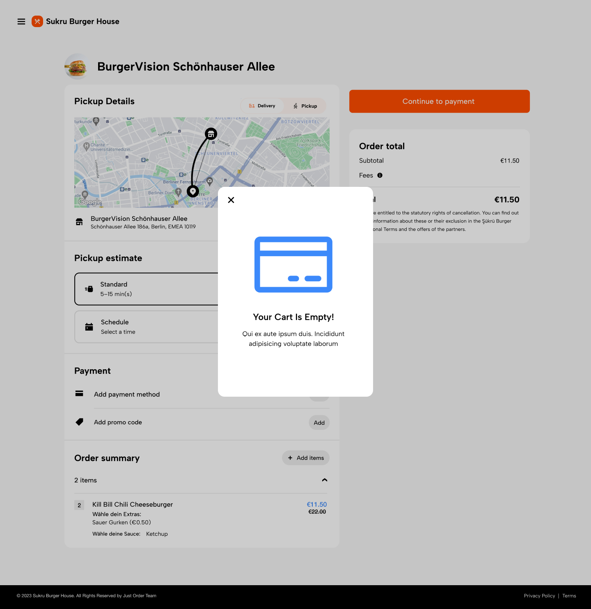Screen dimensions: 591x609
Task: Collapse the 2 items order list
Action: click(325, 480)
